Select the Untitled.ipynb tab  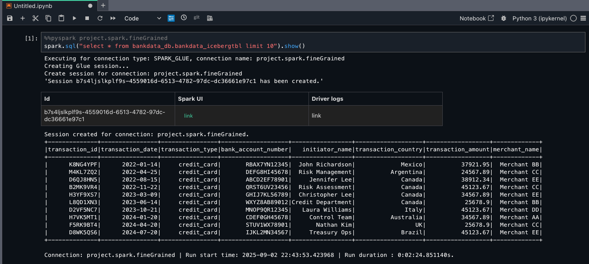(32, 6)
